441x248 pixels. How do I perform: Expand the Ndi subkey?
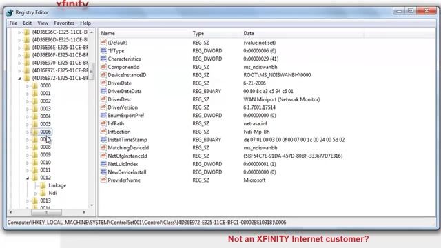[35, 193]
